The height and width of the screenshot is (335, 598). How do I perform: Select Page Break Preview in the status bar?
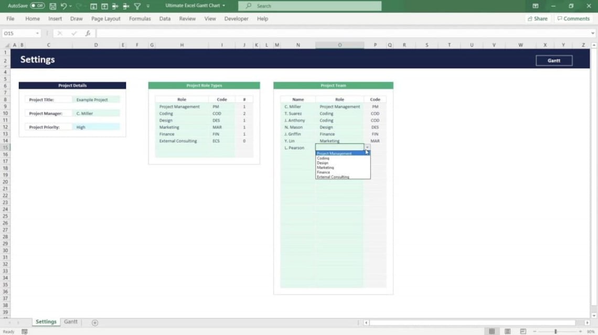(x=523, y=331)
